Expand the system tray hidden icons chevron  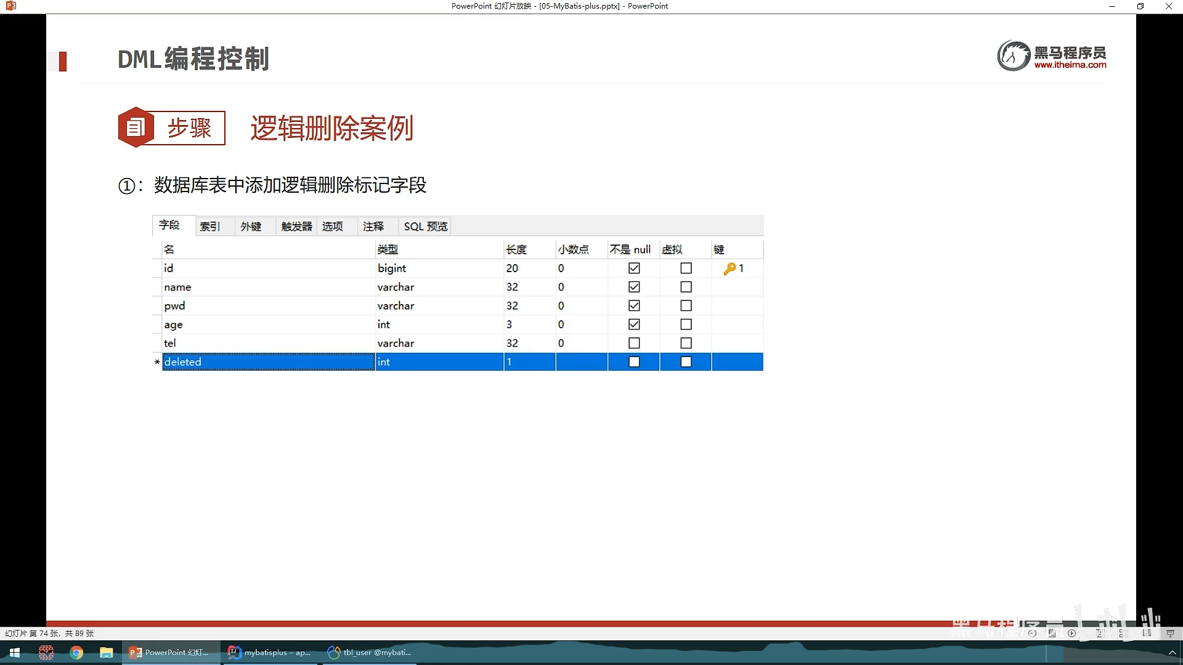pyautogui.click(x=1172, y=653)
